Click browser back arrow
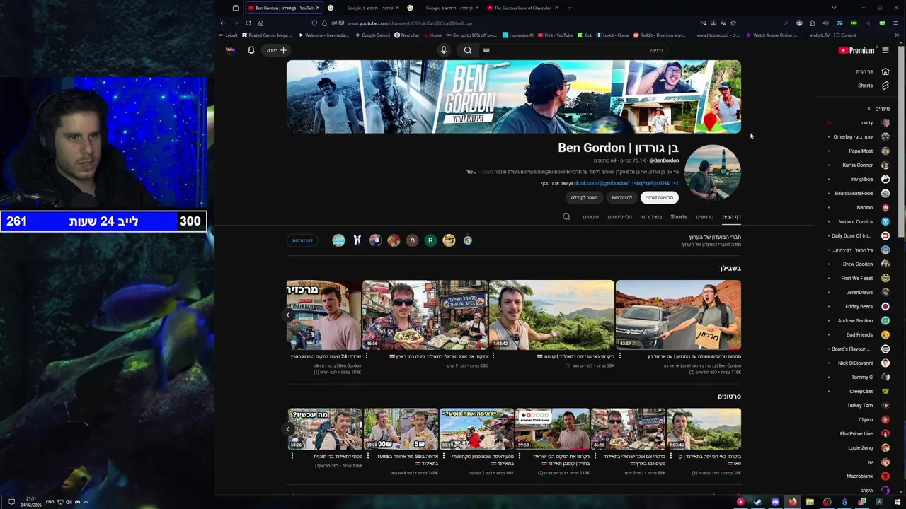The height and width of the screenshot is (509, 906). click(223, 23)
